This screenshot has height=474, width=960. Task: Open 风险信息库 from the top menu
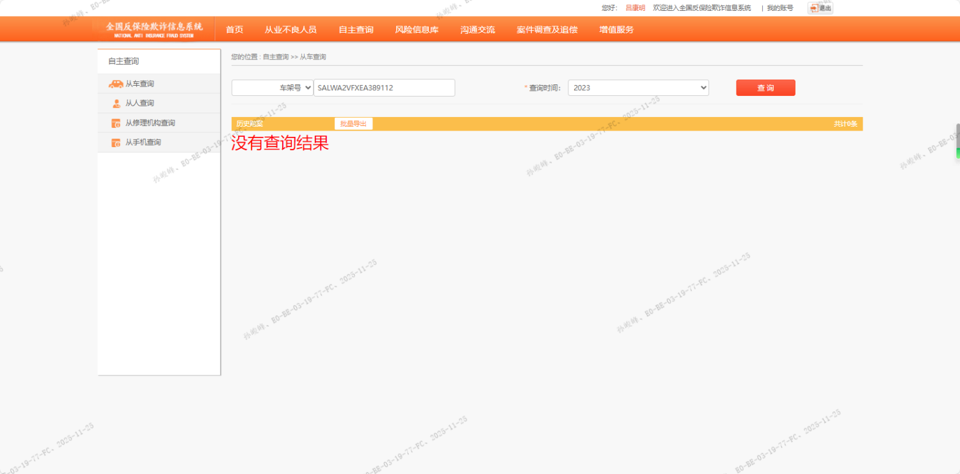[417, 29]
